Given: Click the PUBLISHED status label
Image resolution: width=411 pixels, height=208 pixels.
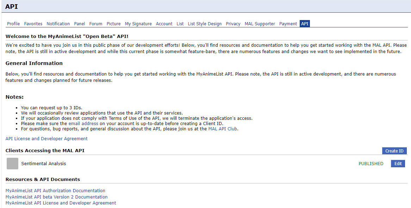Looking at the screenshot, I should coord(371,163).
